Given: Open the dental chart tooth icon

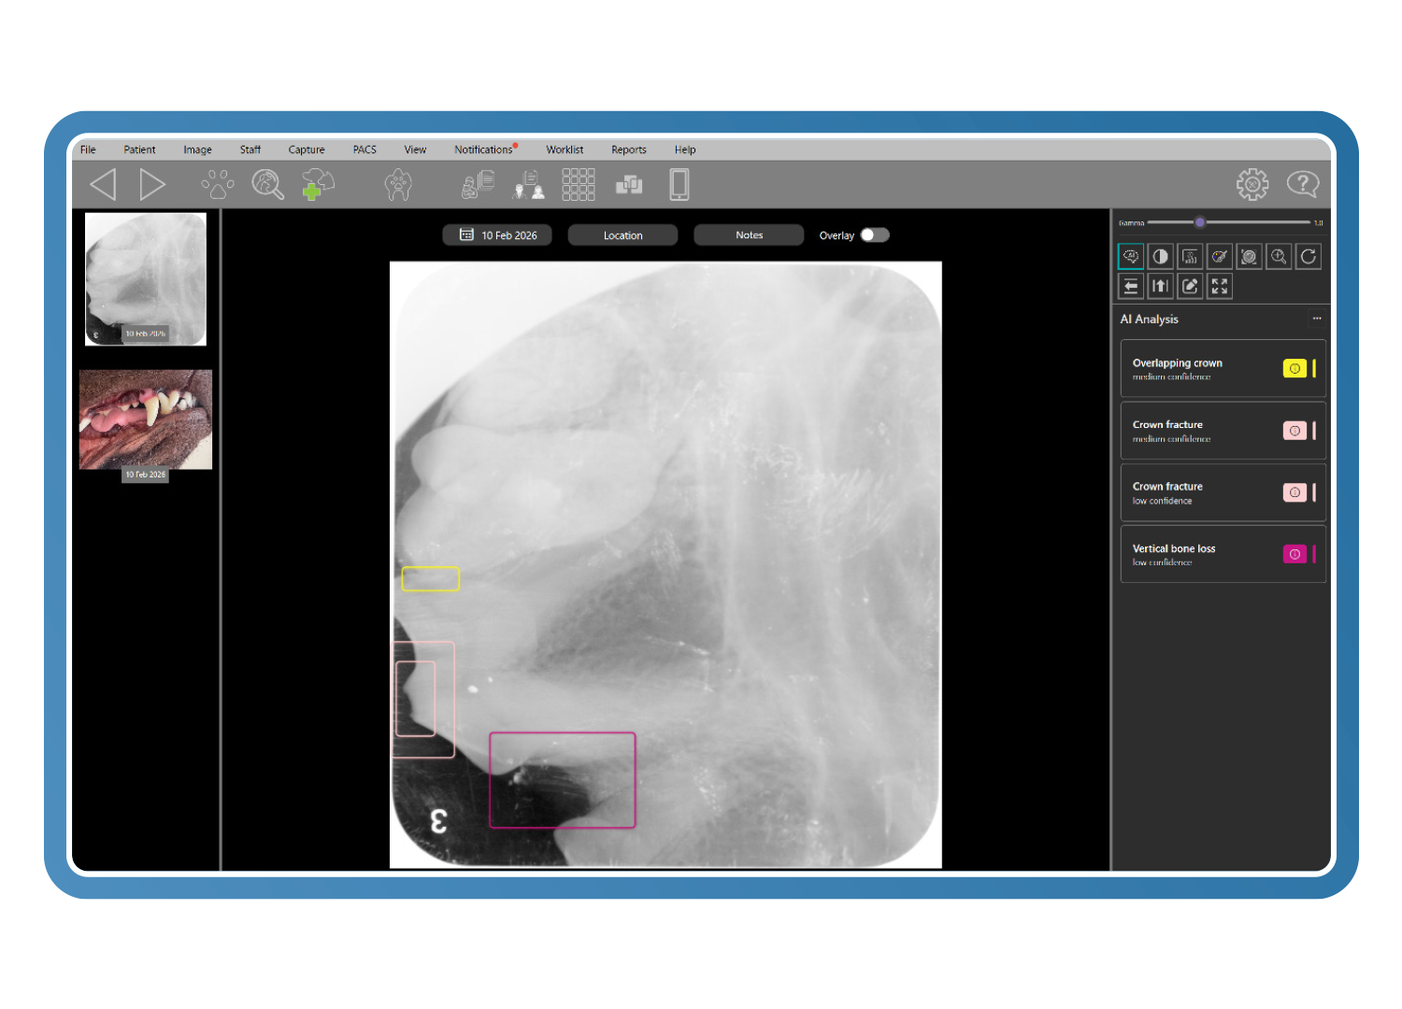Looking at the screenshot, I should pos(398,184).
